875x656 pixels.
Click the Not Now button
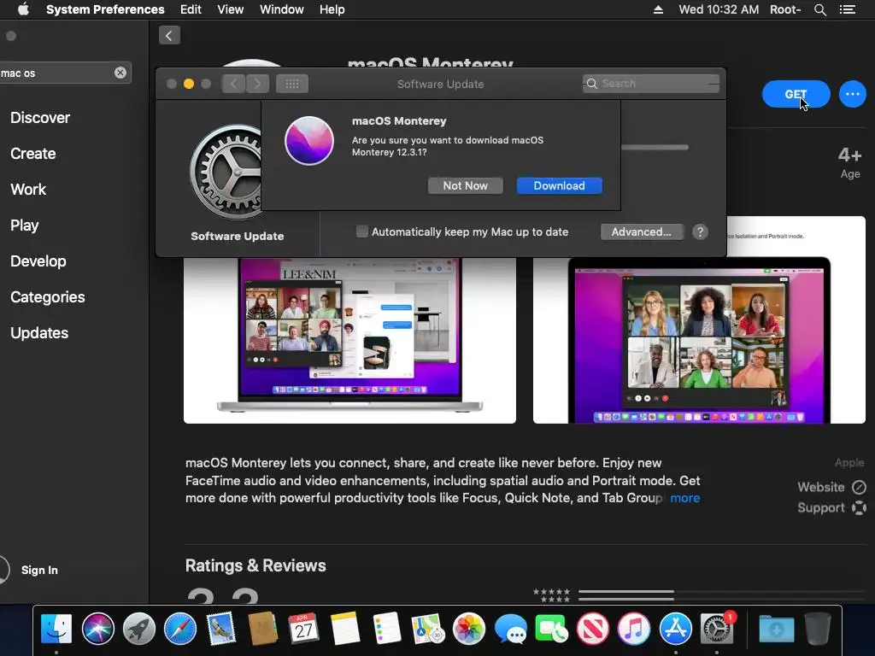point(466,185)
